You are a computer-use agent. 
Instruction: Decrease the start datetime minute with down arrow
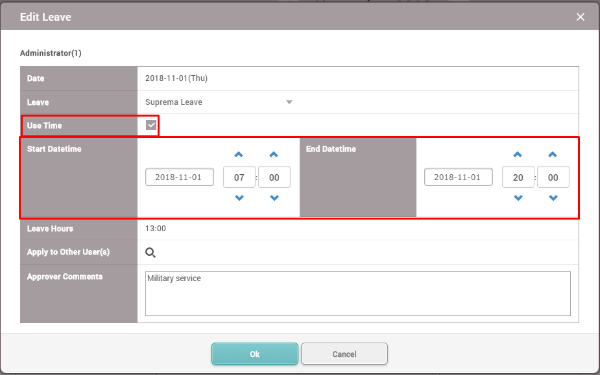(274, 198)
